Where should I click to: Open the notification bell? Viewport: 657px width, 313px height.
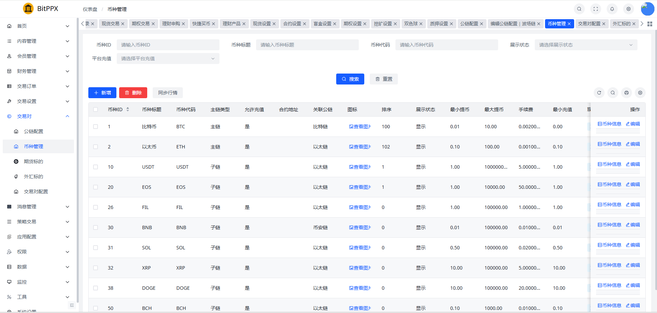612,9
